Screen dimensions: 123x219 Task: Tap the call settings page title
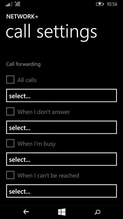(51, 33)
